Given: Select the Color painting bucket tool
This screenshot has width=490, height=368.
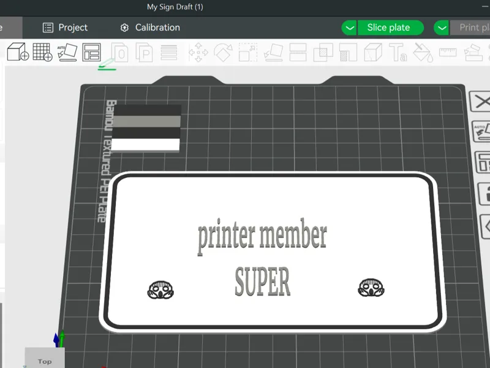Looking at the screenshot, I should point(423,52).
